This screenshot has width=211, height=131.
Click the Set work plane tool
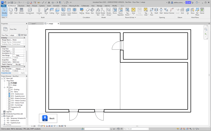[x=188, y=11]
